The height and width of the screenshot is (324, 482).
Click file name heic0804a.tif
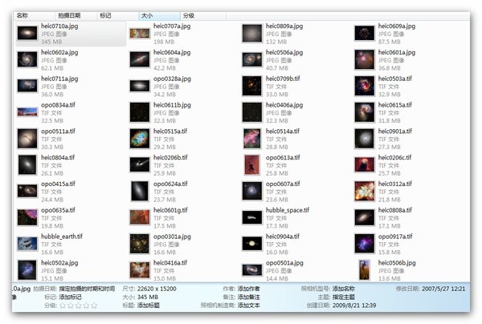pos(58,157)
